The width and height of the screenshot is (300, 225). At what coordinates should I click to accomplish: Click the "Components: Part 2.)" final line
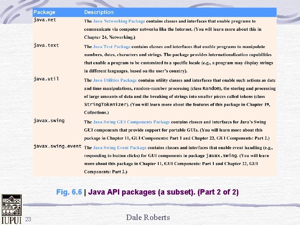point(105,172)
